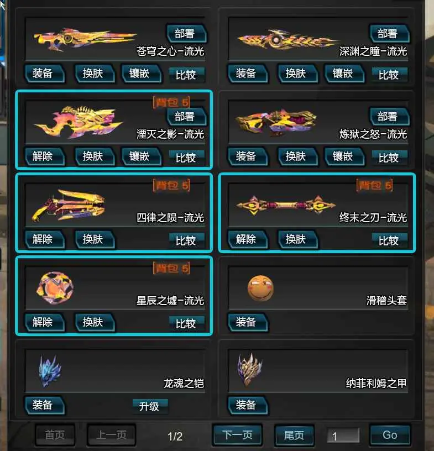The width and height of the screenshot is (434, 451).
Task: Select the 苍穹之心-流光 weapon image
Action: click(85, 39)
